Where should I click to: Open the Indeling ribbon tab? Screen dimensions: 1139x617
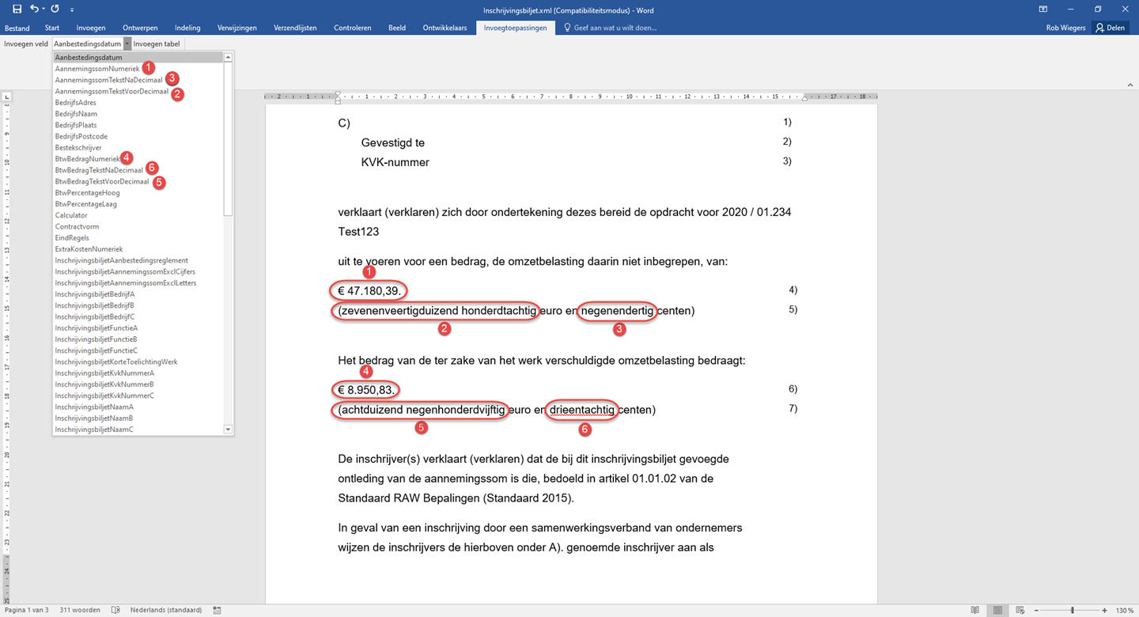point(187,28)
